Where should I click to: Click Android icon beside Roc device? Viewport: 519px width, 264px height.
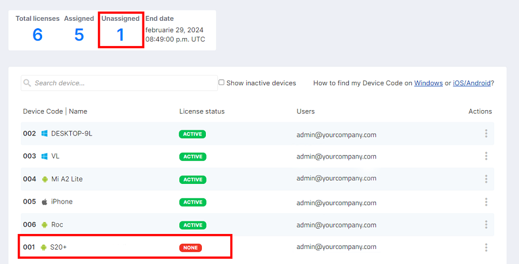tap(44, 225)
